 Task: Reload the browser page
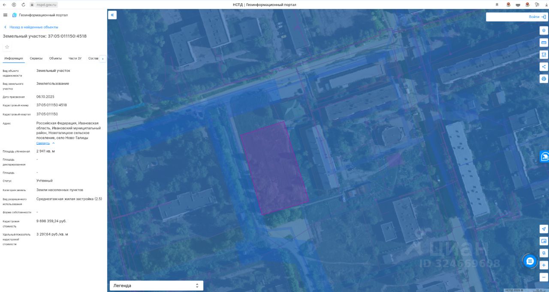coord(23,4)
